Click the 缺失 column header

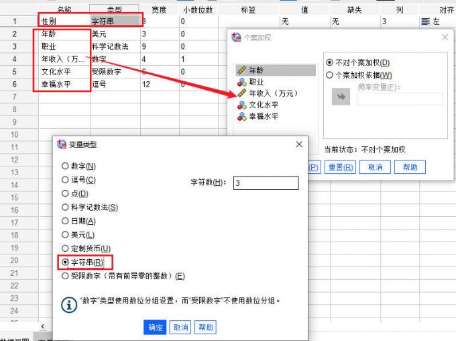355,9
